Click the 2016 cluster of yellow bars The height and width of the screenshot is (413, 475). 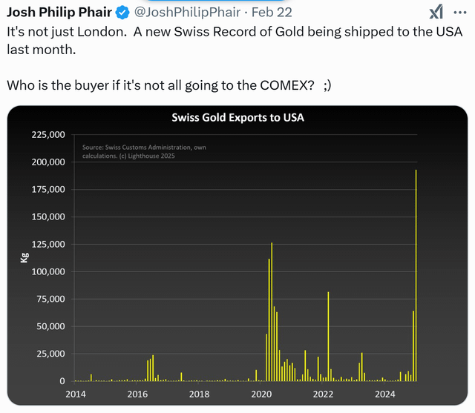(x=152, y=368)
